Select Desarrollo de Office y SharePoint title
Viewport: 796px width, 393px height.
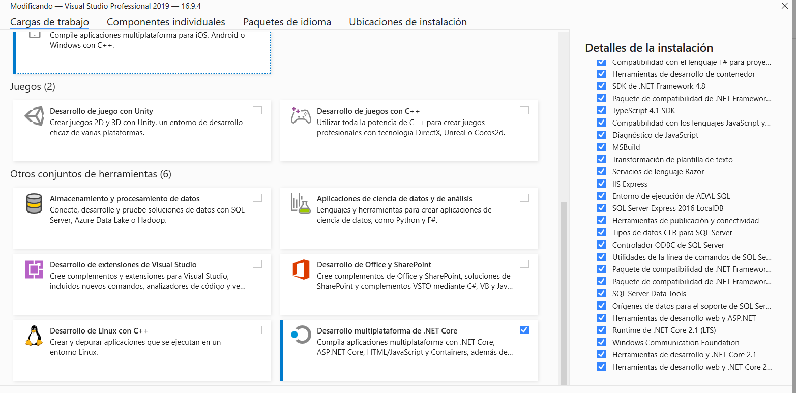pyautogui.click(x=374, y=265)
